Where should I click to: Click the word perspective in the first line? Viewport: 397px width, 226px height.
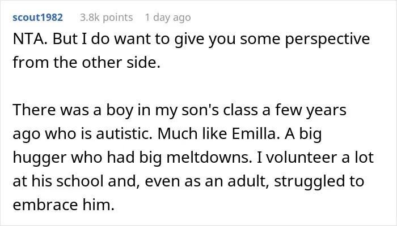click(327, 40)
